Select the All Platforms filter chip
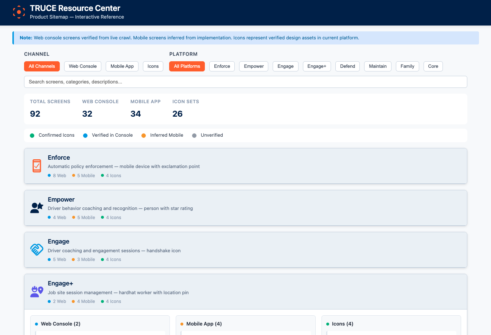The width and height of the screenshot is (491, 335). click(187, 66)
